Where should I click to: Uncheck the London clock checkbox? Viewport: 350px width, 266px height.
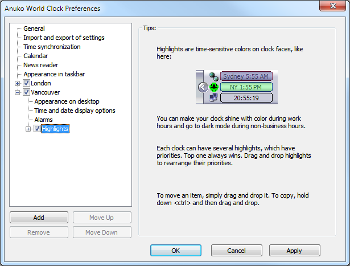click(26, 83)
